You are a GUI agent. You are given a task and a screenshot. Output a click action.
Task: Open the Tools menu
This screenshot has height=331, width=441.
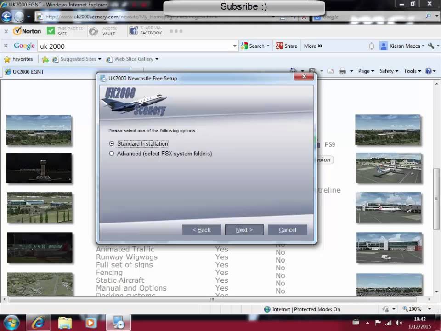pyautogui.click(x=413, y=71)
